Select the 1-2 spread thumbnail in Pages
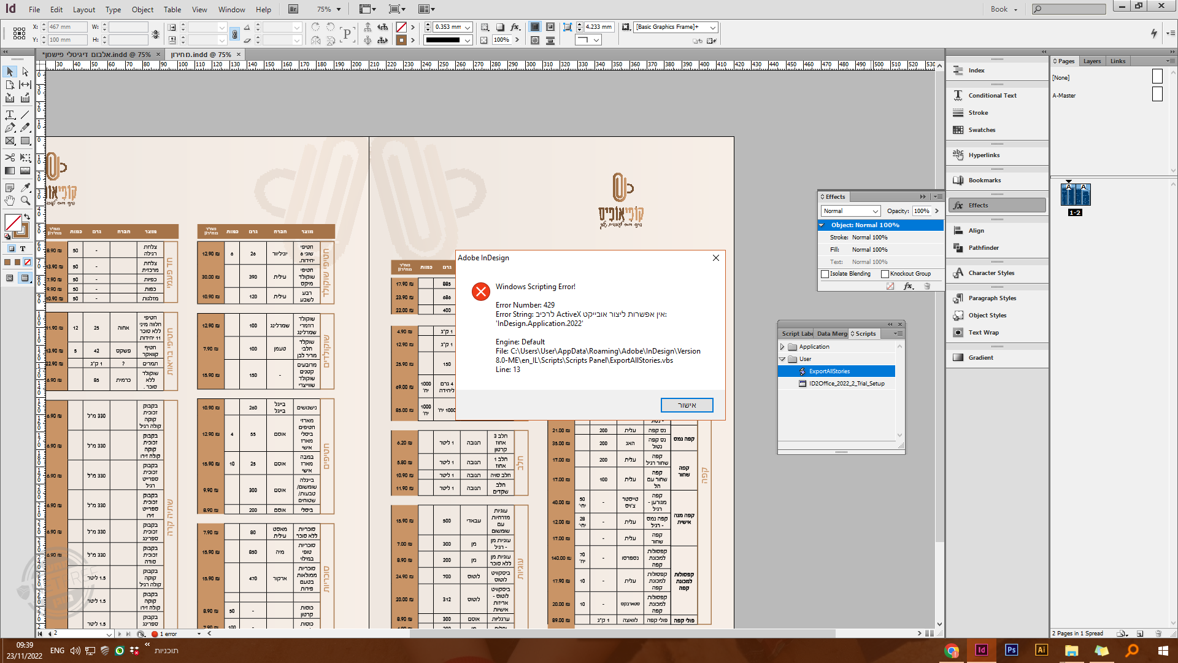The width and height of the screenshot is (1178, 663). 1075,195
